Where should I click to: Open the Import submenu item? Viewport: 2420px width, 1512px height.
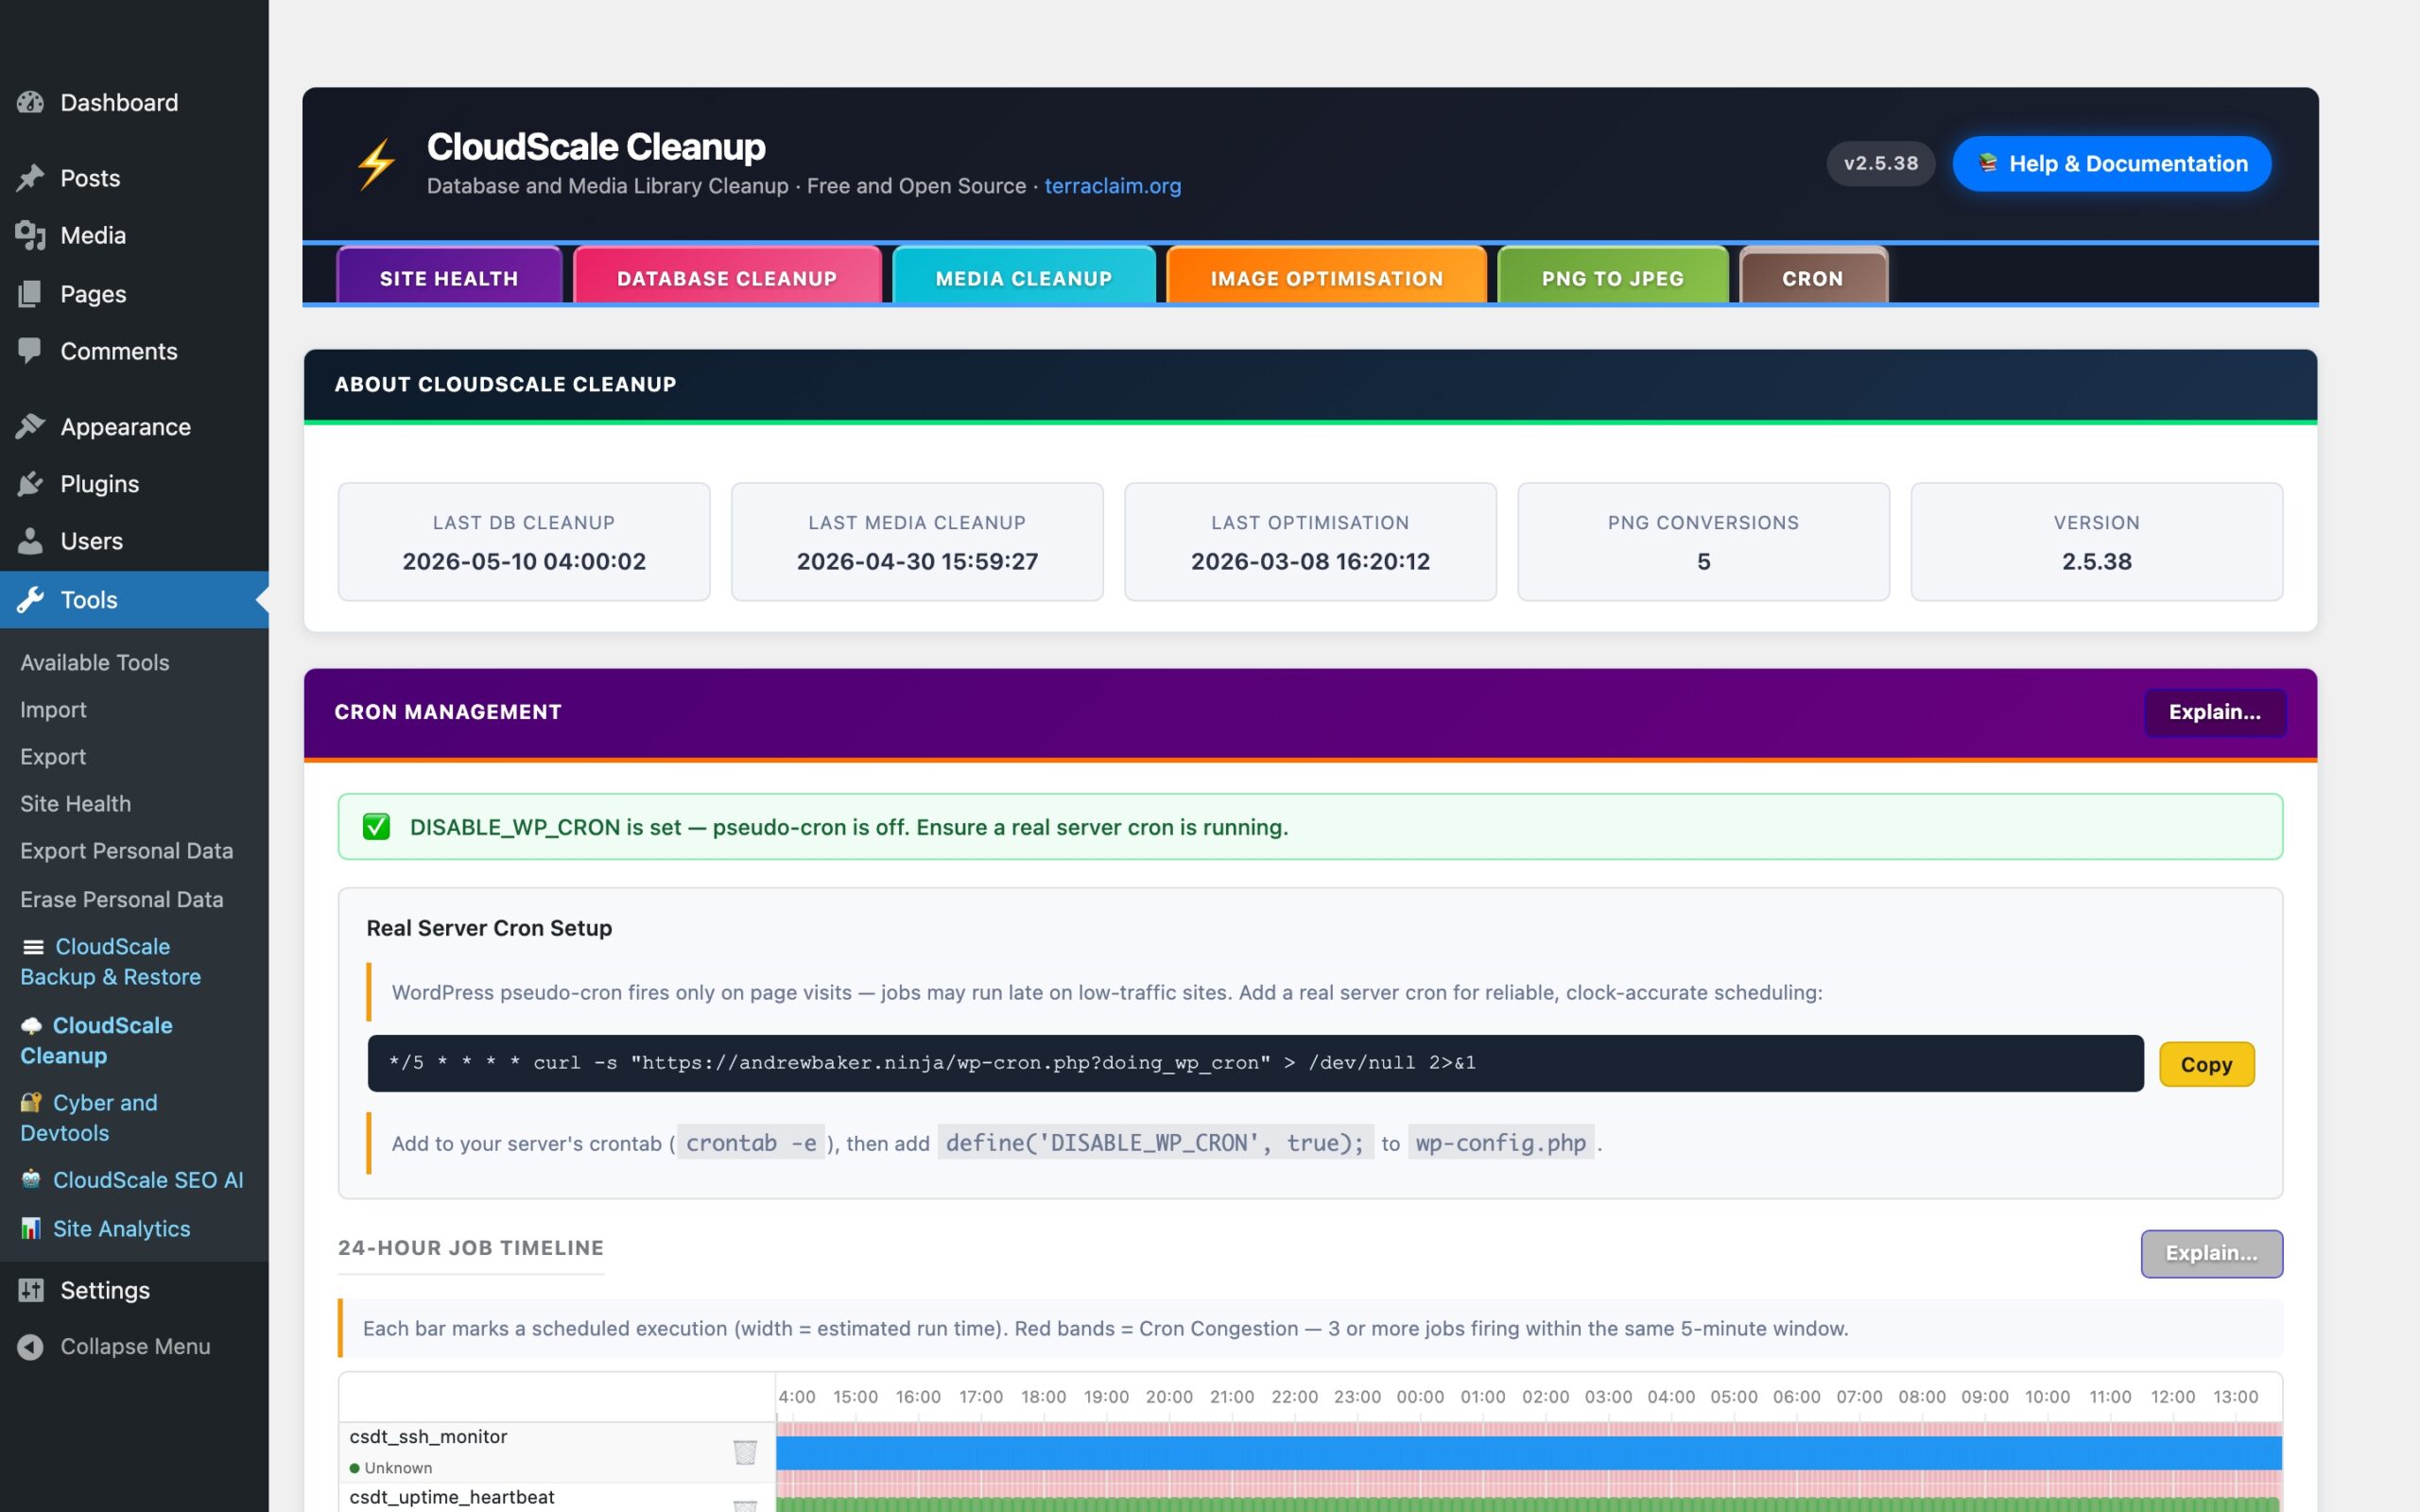(x=53, y=709)
